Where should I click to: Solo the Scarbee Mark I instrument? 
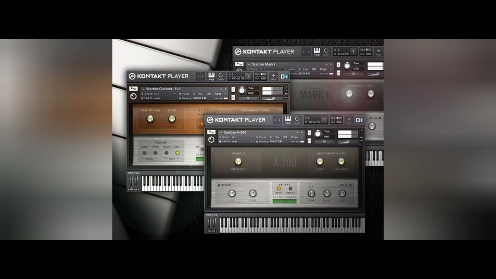tap(338, 64)
